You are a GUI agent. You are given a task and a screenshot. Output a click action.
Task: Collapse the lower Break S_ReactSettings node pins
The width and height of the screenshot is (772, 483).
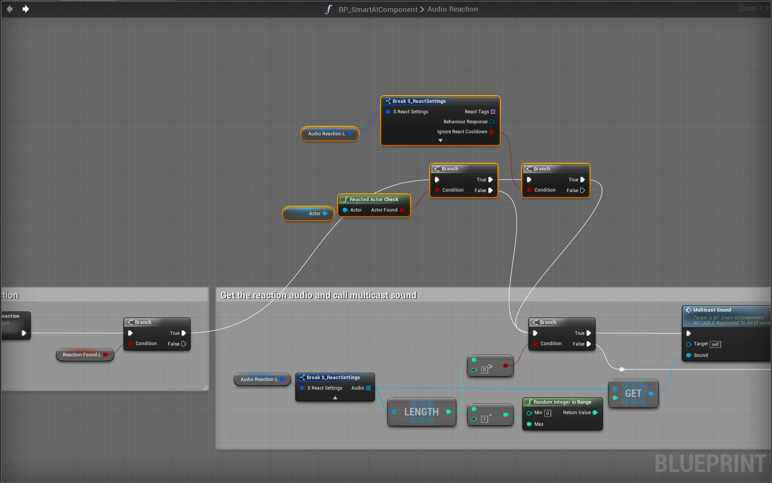tap(335, 398)
